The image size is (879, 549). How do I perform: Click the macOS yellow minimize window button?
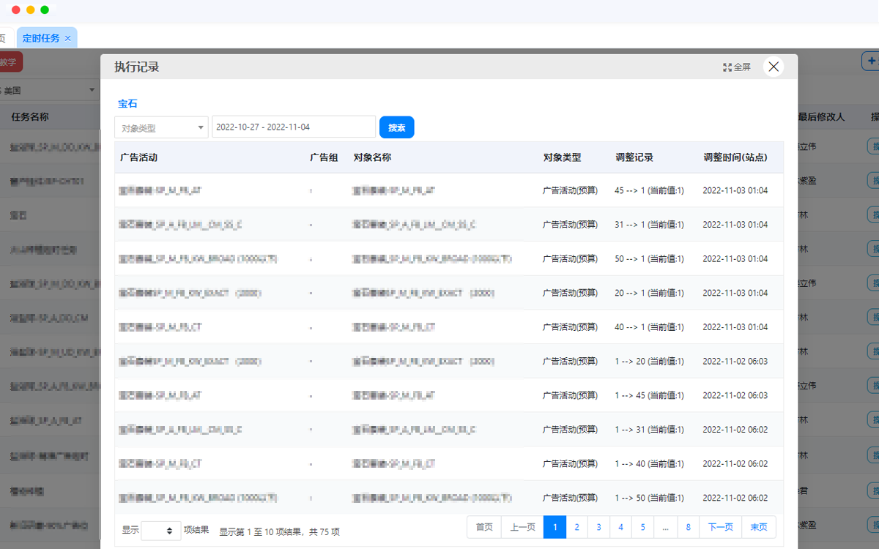30,10
